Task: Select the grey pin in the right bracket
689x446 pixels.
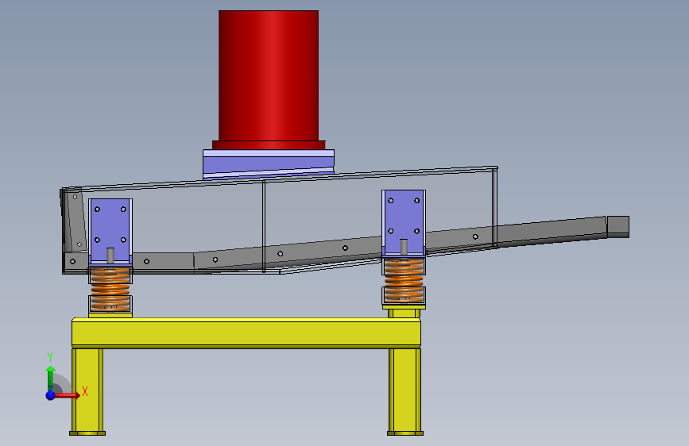Action: (x=404, y=247)
